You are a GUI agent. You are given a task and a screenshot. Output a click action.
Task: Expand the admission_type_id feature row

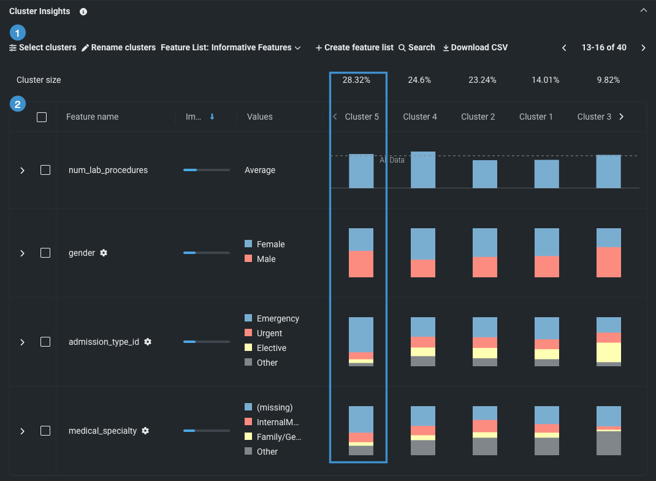tap(23, 342)
